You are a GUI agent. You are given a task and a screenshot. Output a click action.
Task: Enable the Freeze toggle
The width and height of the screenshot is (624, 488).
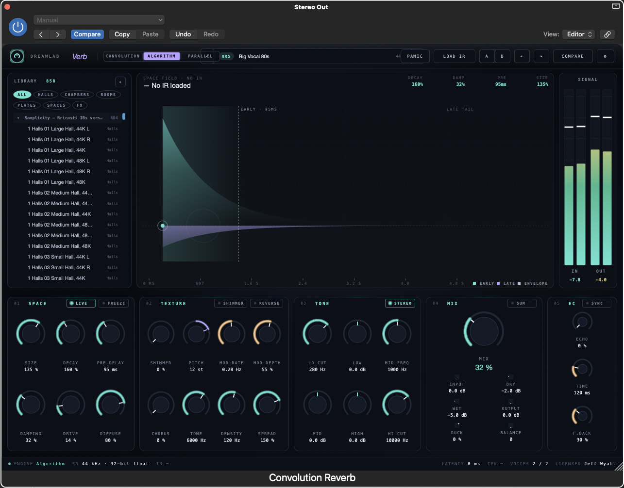click(x=113, y=303)
